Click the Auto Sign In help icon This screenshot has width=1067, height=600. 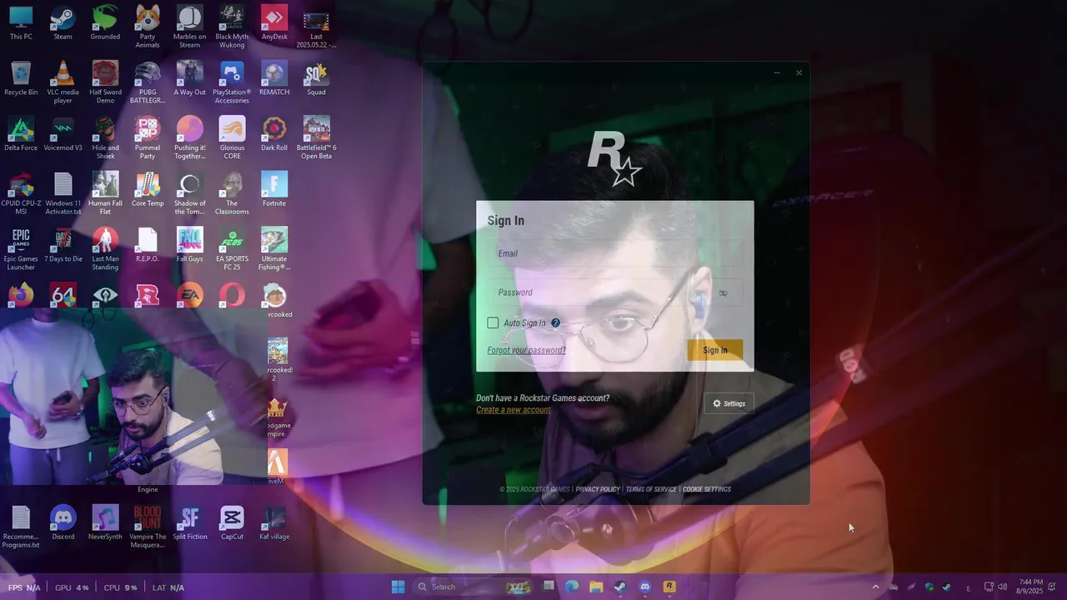555,322
